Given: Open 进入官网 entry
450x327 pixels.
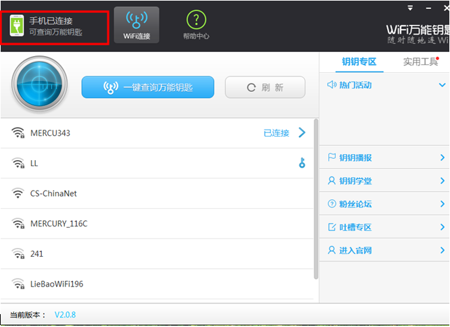Looking at the screenshot, I should [384, 250].
